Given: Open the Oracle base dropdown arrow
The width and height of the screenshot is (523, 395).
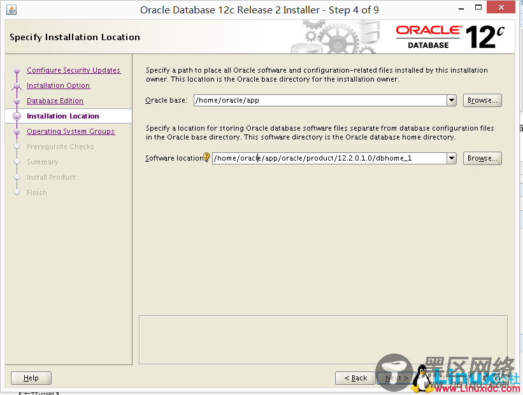Looking at the screenshot, I should point(452,100).
